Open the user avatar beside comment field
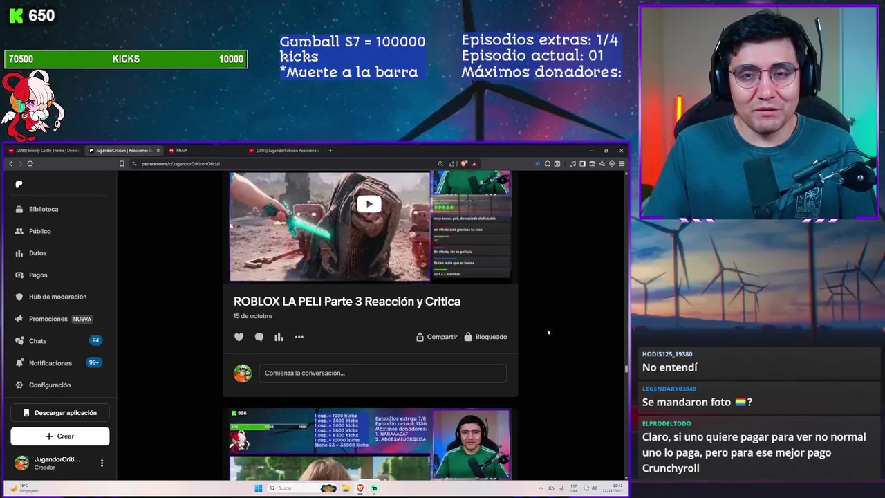Viewport: 885px width, 498px height. point(242,373)
